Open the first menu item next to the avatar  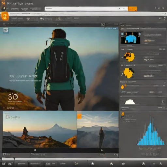click(x=15, y=9)
